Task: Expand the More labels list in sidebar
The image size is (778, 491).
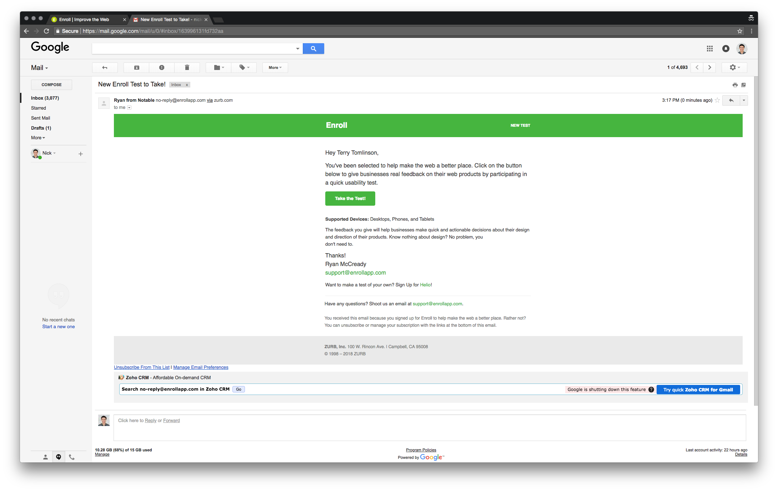Action: (x=38, y=138)
